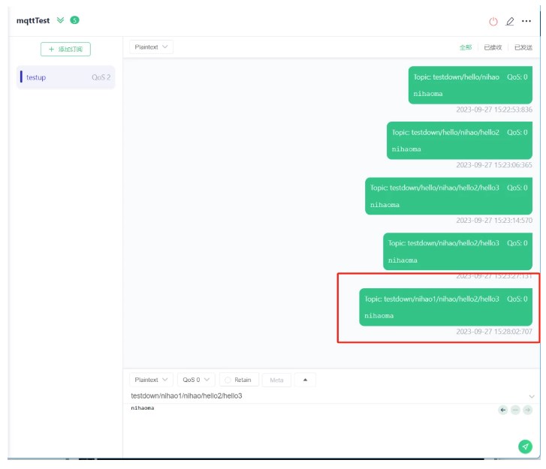Collapse connection details double-chevron next to mqttTest
The width and height of the screenshot is (546, 469).
[60, 20]
